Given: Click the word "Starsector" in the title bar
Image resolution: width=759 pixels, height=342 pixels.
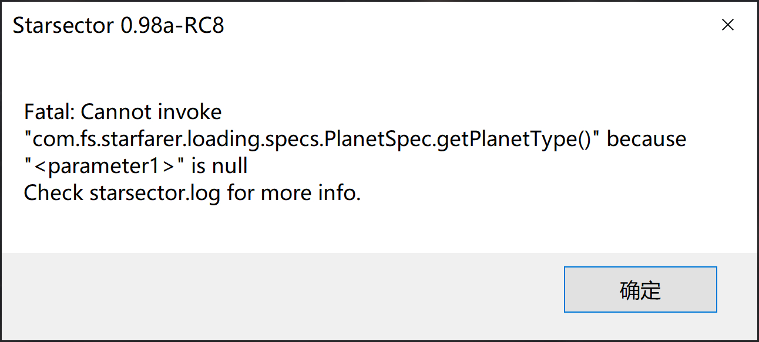Looking at the screenshot, I should 65,26.
